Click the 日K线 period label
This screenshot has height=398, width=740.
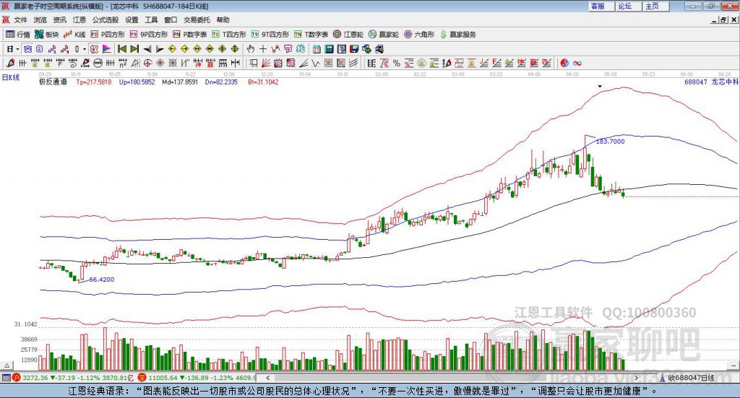10,77
